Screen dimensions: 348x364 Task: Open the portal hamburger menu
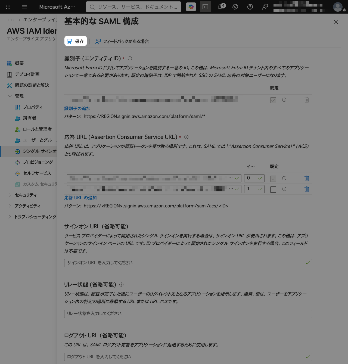[x=24, y=7]
